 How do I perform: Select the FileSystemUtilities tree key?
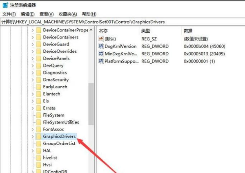[61, 122]
